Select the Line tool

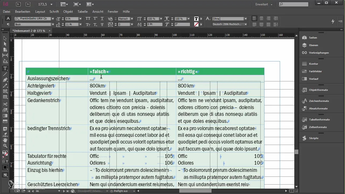(5, 74)
